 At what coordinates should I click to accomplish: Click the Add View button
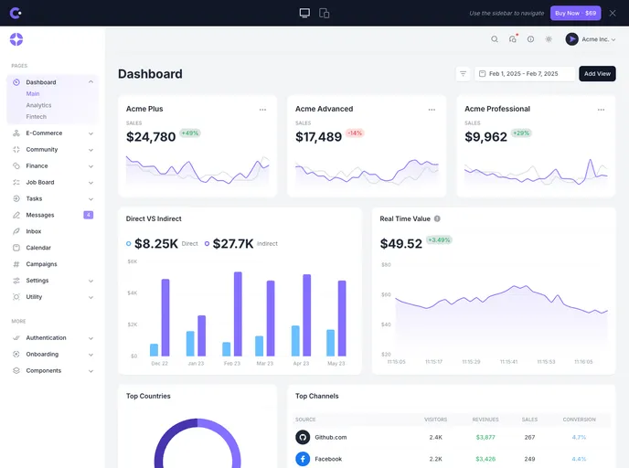click(x=597, y=74)
